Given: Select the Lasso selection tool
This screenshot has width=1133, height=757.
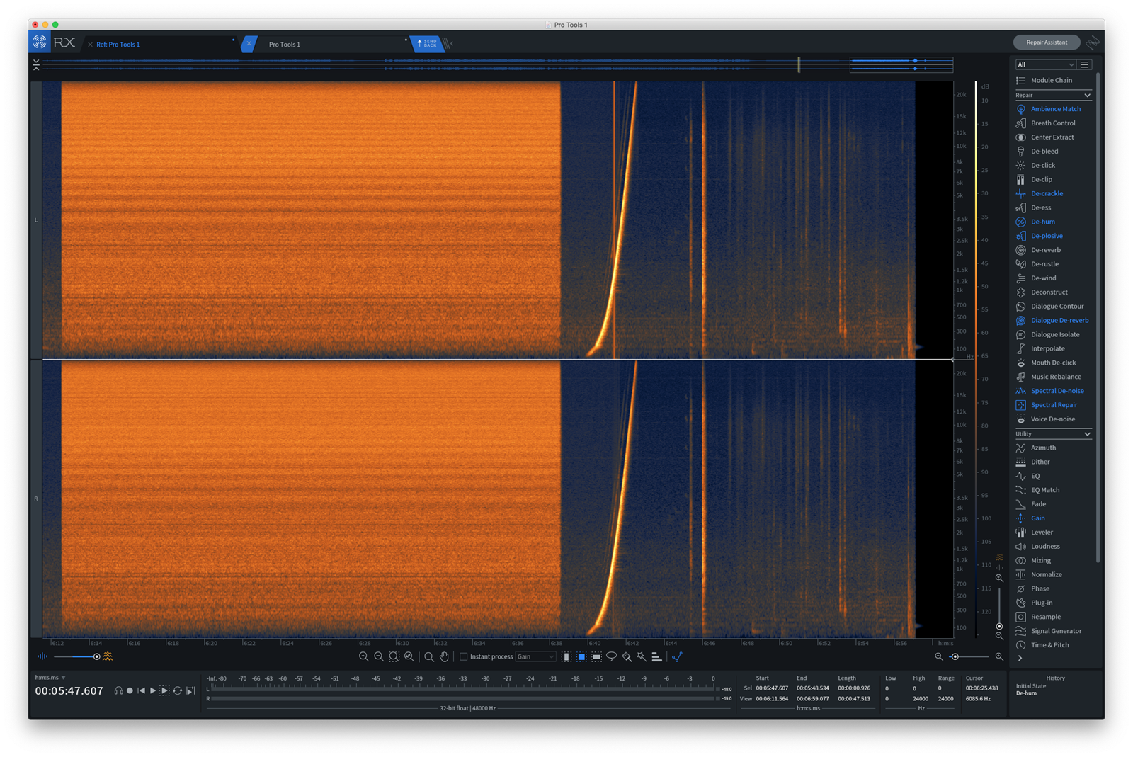Looking at the screenshot, I should point(611,656).
